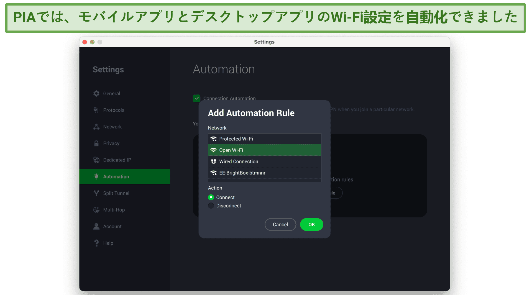Select the Disconnect action radio button

click(x=211, y=206)
